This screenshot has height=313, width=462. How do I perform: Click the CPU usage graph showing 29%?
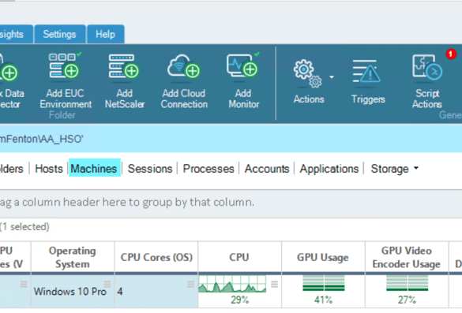(232, 284)
